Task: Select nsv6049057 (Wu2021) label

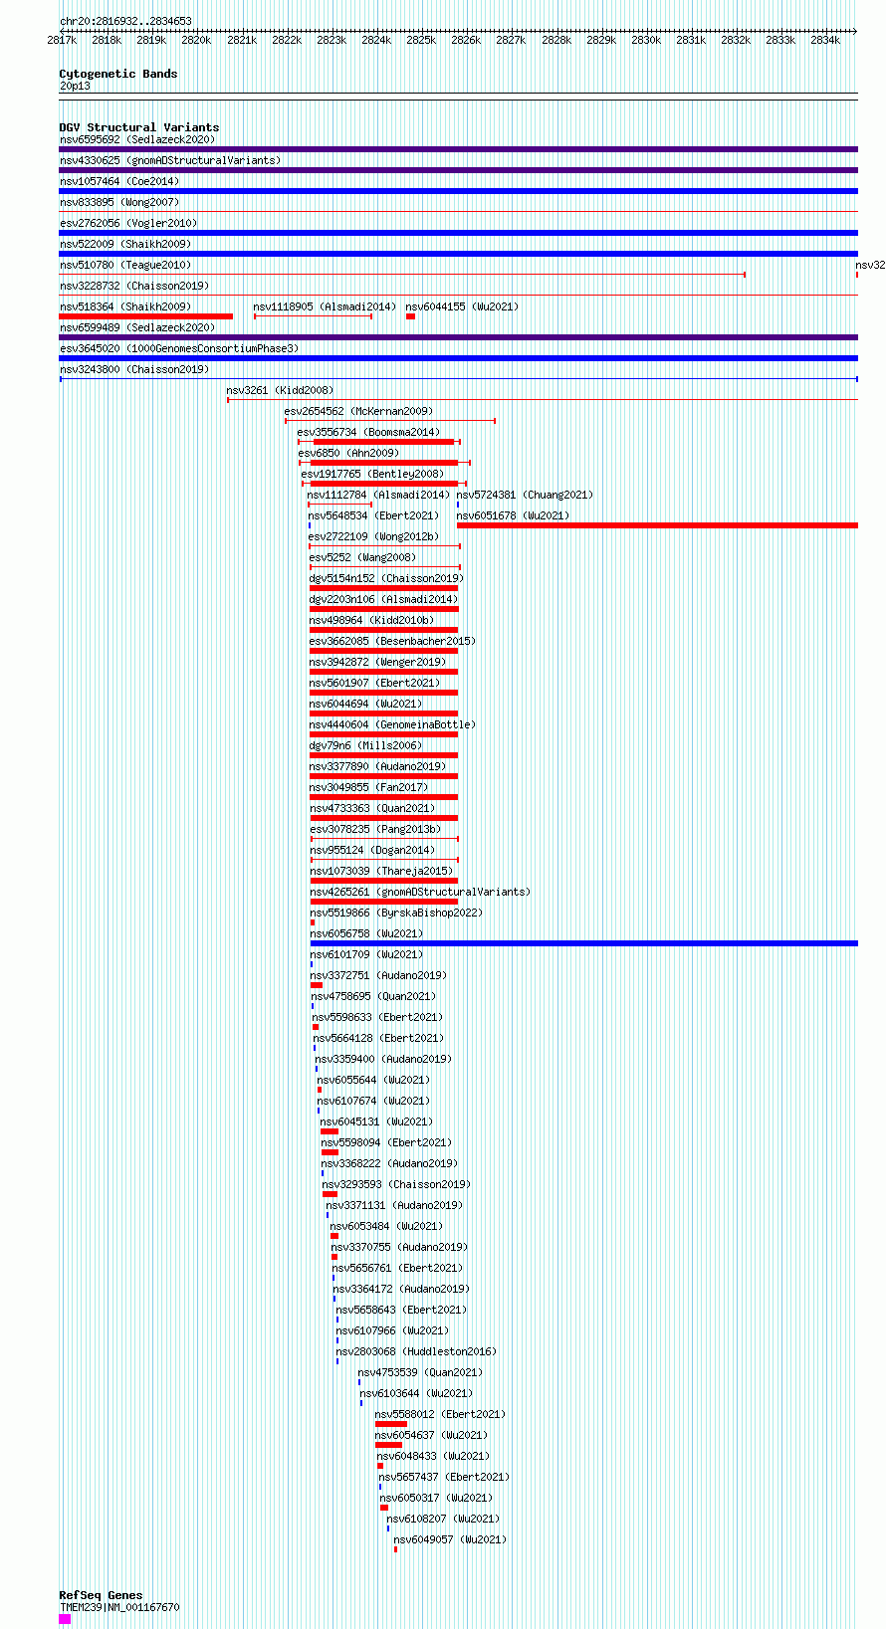Action: pos(451,1539)
